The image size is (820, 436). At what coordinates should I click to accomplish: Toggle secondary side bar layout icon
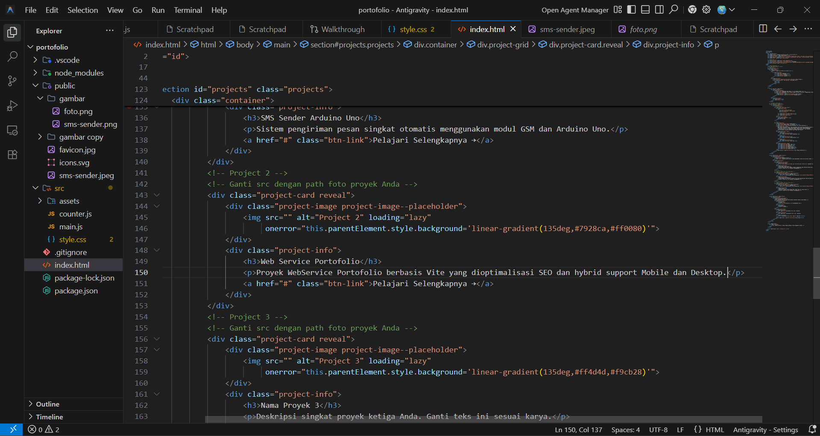click(x=659, y=10)
